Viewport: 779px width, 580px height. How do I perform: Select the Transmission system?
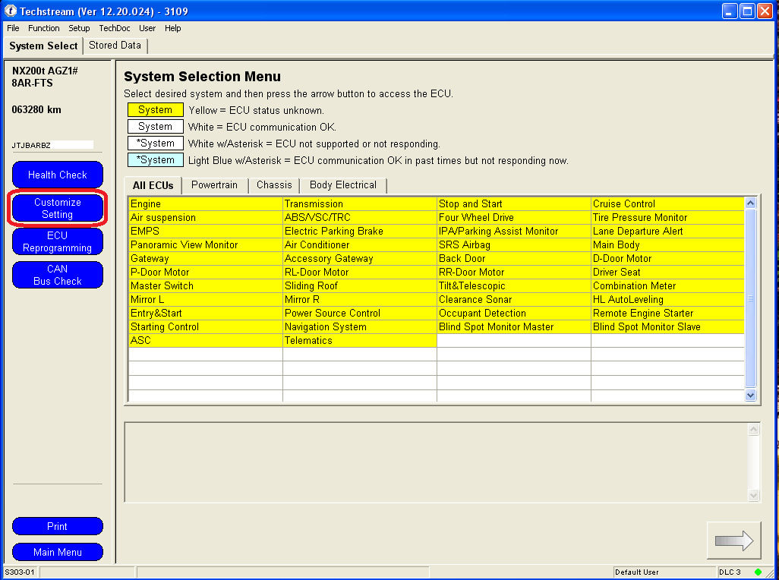360,203
